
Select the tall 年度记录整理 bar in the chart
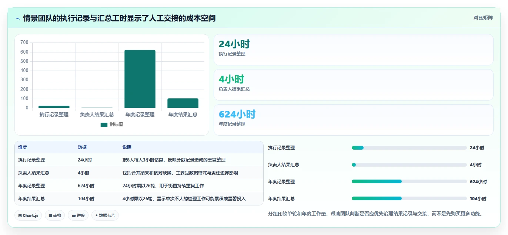coord(140,79)
